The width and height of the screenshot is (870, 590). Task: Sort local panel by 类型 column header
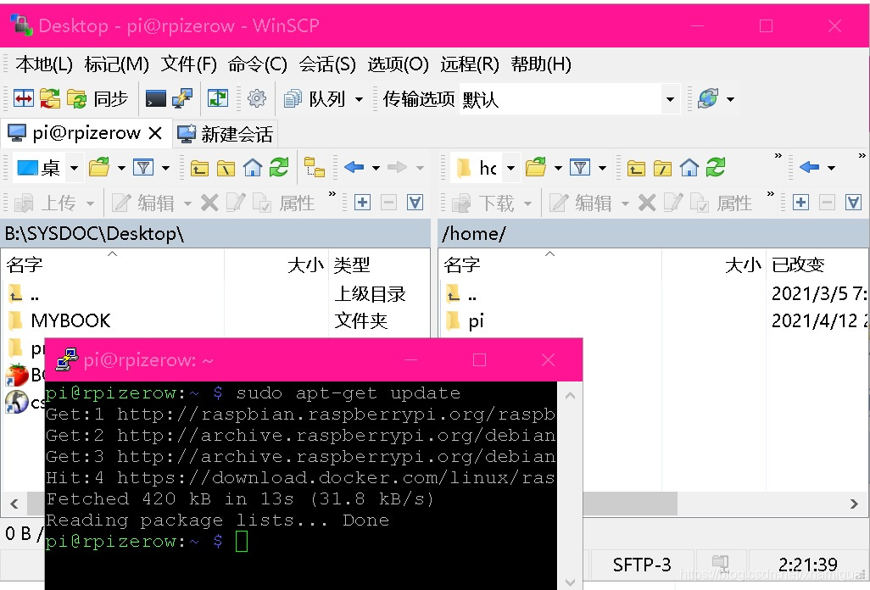pyautogui.click(x=379, y=264)
